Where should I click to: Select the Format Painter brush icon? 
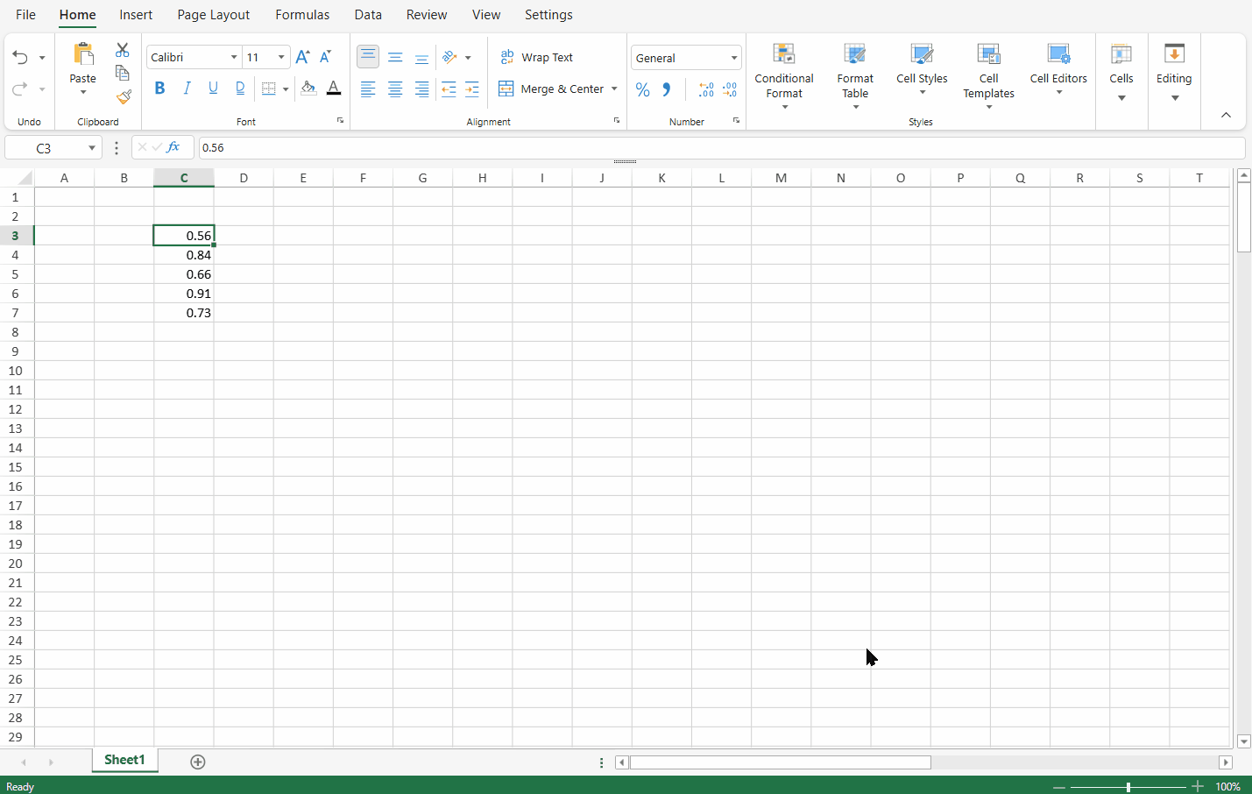(124, 96)
